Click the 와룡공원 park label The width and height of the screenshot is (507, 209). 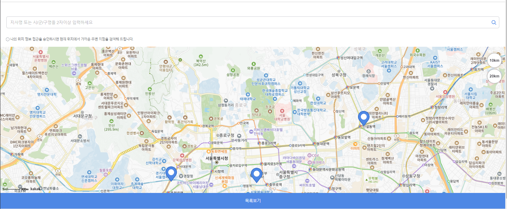point(253,68)
